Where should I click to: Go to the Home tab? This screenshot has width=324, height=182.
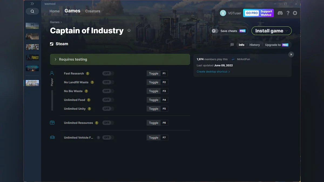(x=55, y=11)
